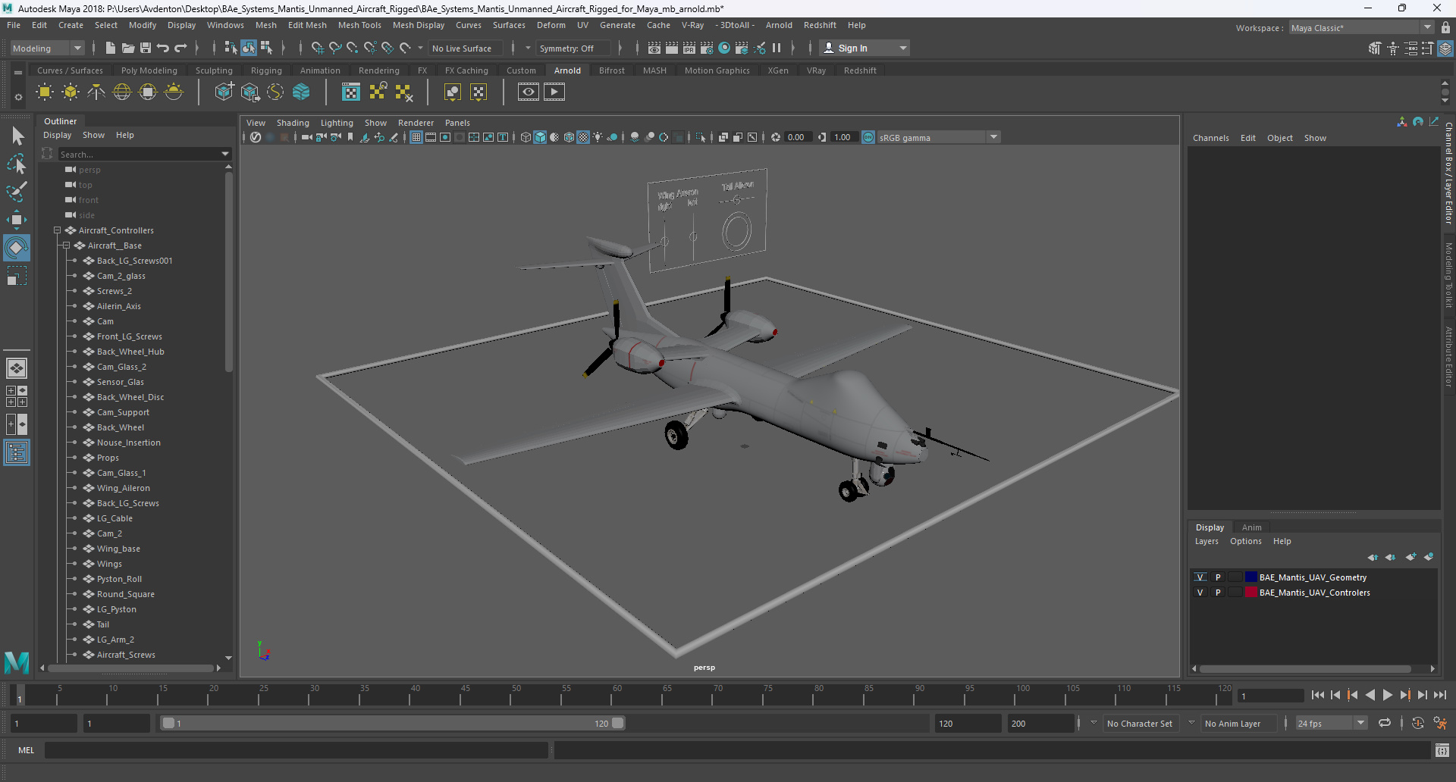
Task: Toggle the Outliner panel layout button
Action: [17, 453]
